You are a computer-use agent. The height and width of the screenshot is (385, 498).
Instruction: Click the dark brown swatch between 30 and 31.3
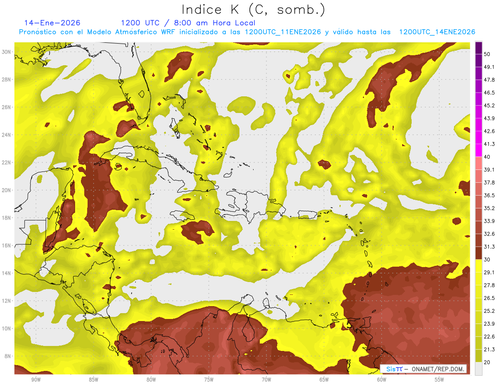click(x=478, y=253)
